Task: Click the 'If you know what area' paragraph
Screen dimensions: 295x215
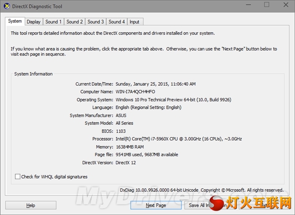Action: [144, 51]
